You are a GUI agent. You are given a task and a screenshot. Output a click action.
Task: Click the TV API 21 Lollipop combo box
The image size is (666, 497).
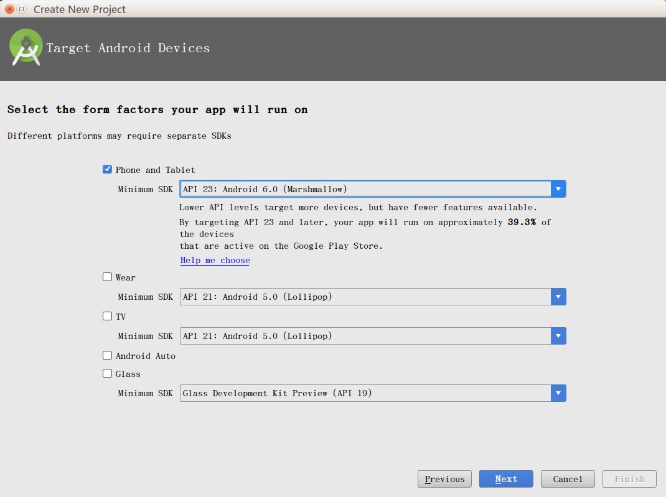373,336
